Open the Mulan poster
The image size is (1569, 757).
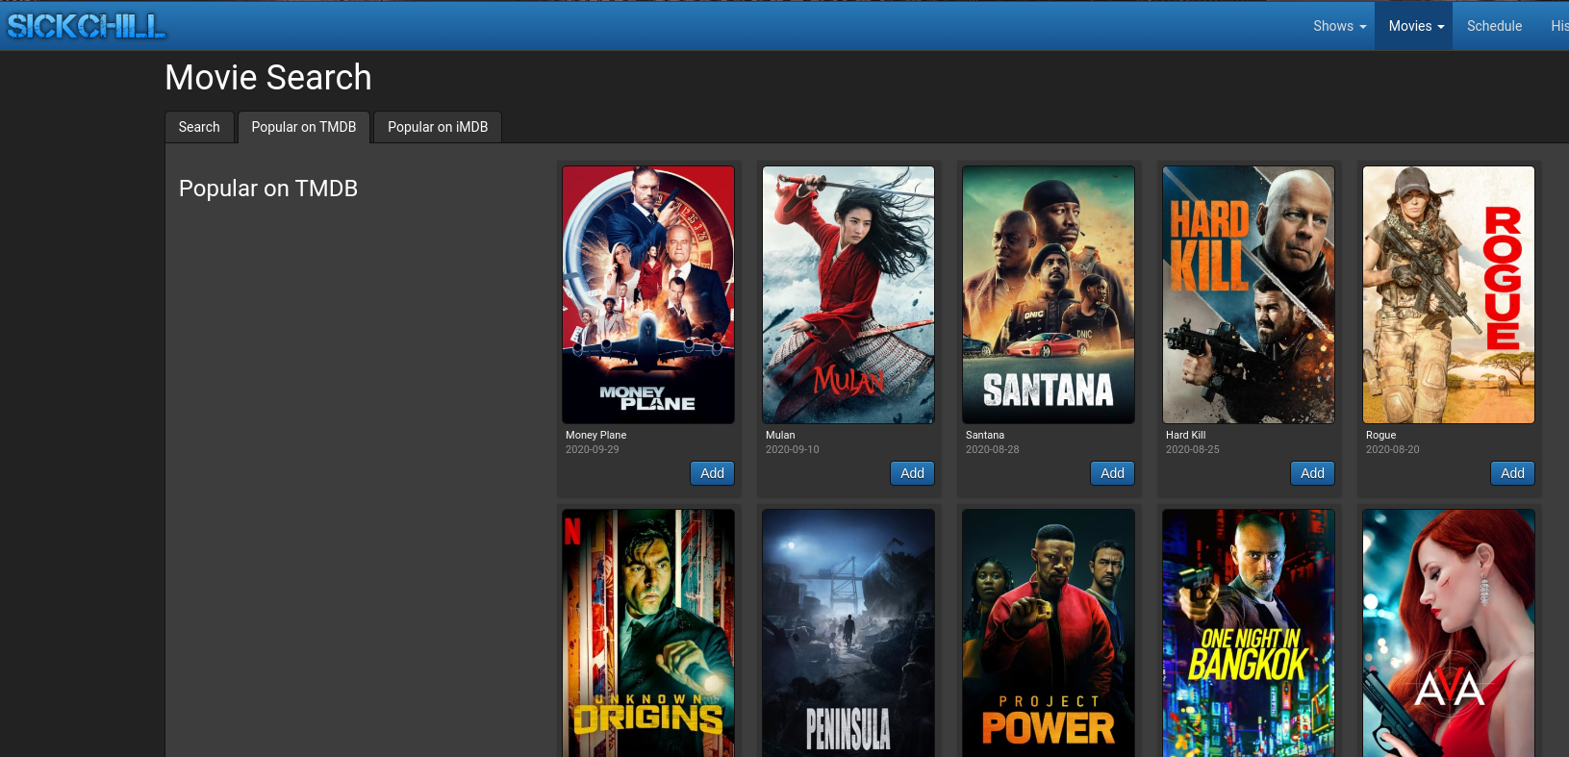tap(848, 295)
